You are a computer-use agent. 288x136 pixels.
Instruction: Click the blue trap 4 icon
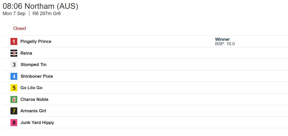click(14, 76)
